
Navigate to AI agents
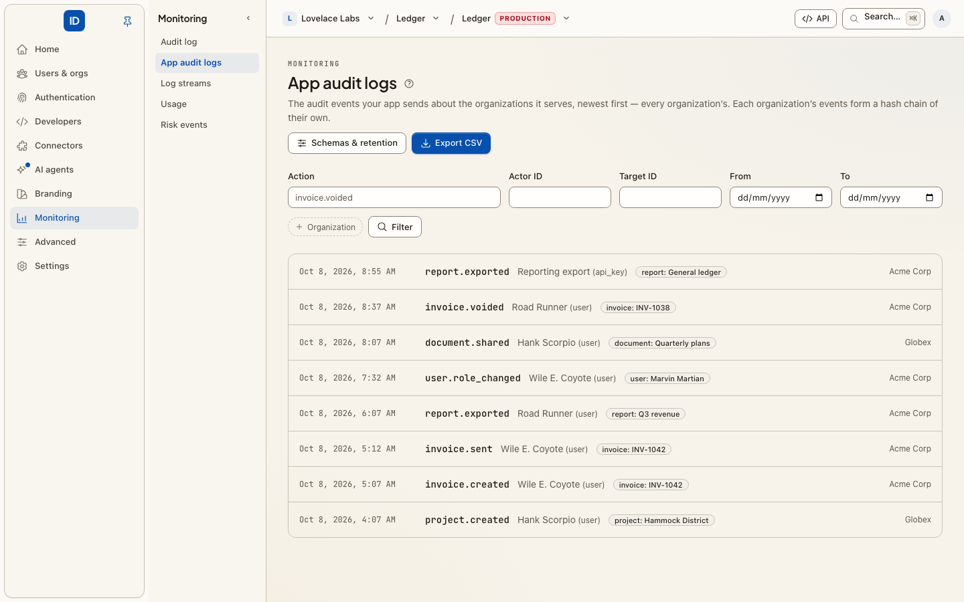pos(74,170)
